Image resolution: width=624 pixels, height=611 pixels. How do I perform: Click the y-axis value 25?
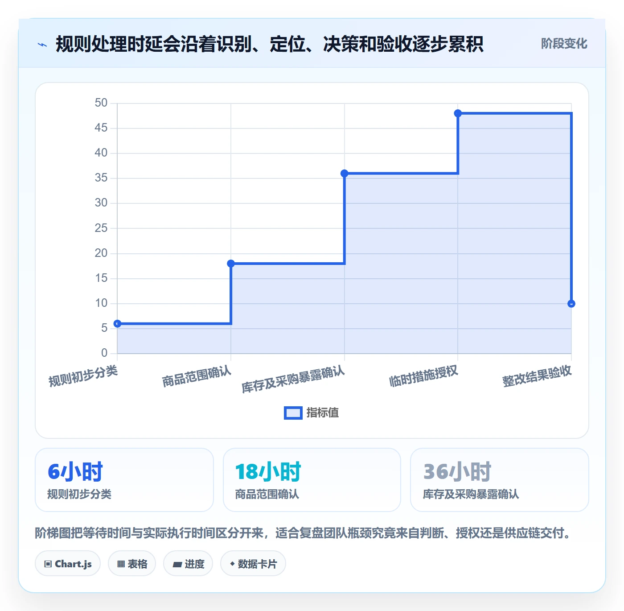[x=101, y=228]
